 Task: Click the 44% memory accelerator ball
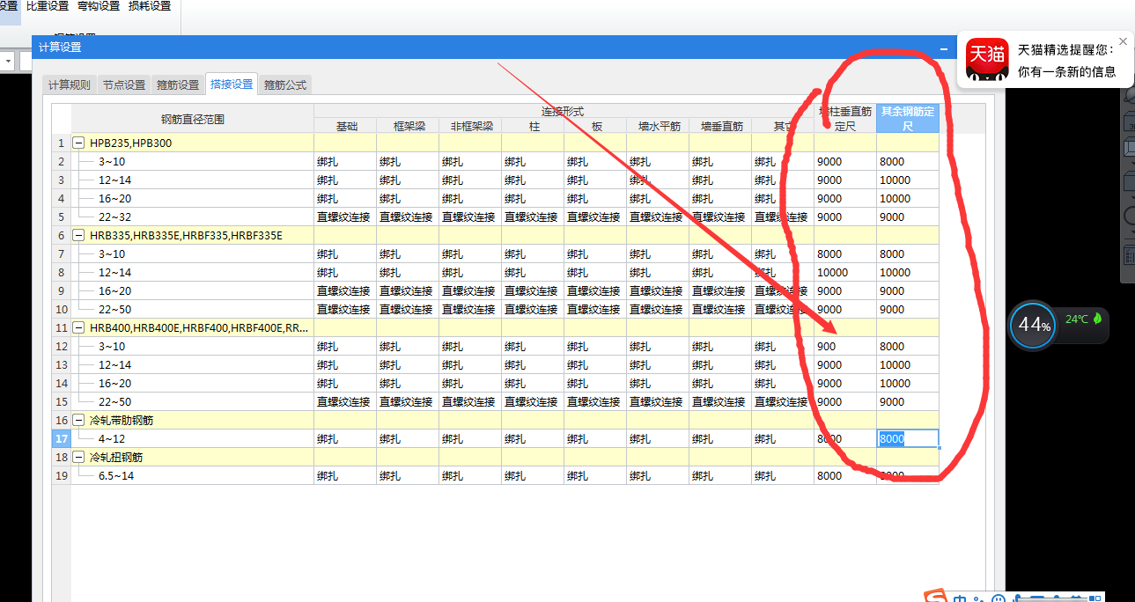[1034, 325]
